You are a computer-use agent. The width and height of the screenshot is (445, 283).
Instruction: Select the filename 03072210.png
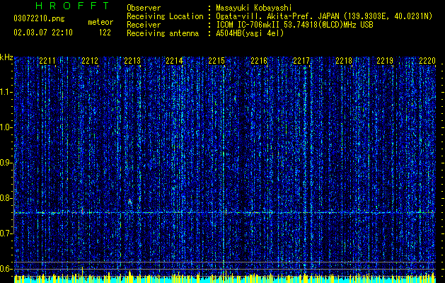pyautogui.click(x=39, y=18)
